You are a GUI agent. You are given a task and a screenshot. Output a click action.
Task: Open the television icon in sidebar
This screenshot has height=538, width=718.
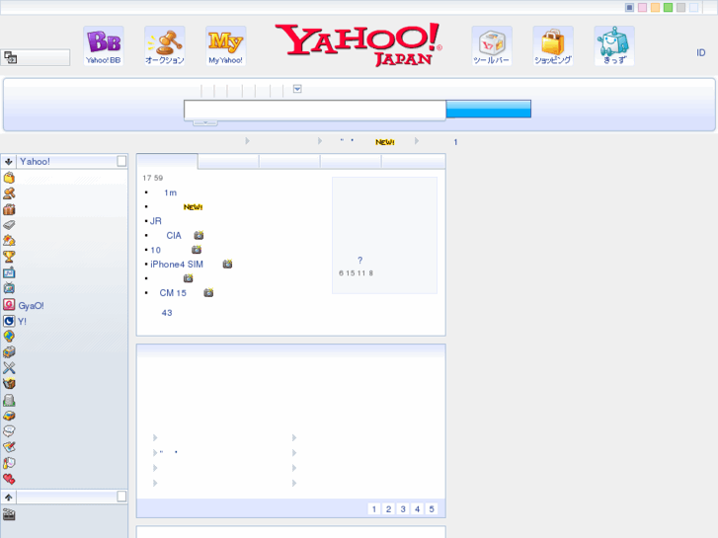tap(9, 288)
